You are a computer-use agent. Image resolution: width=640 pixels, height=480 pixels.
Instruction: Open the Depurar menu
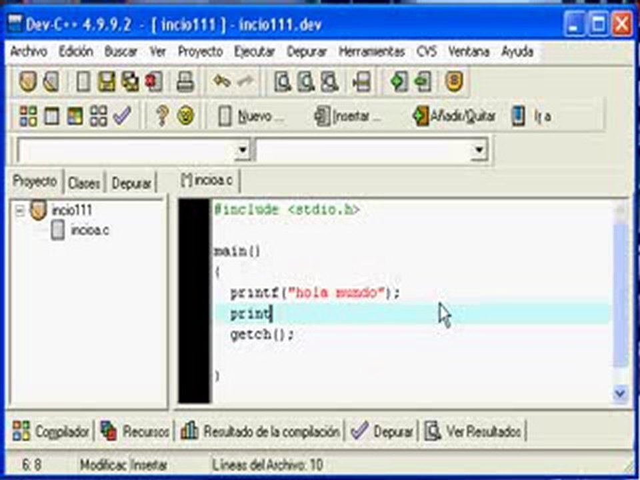[x=307, y=52]
